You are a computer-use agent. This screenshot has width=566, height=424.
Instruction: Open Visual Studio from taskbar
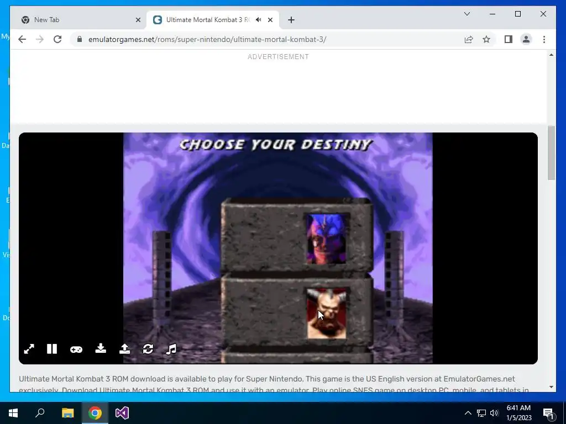(x=122, y=413)
